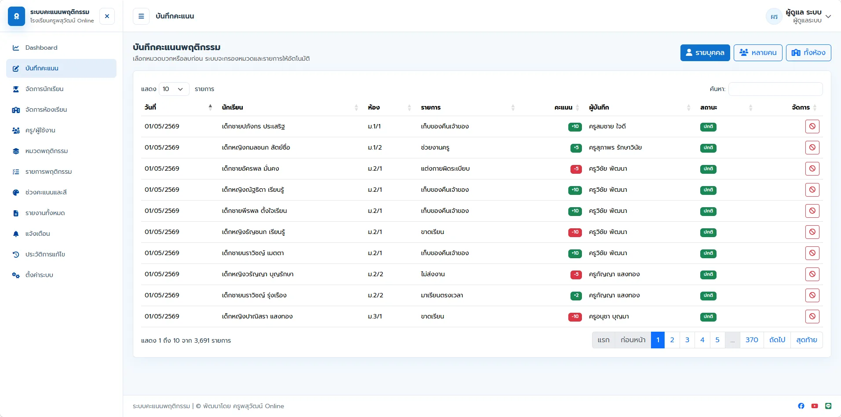Screen dimensions: 841x417
Task: Expand the ผู้ดูแล ระบบ user menu chevron
Action: [828, 17]
